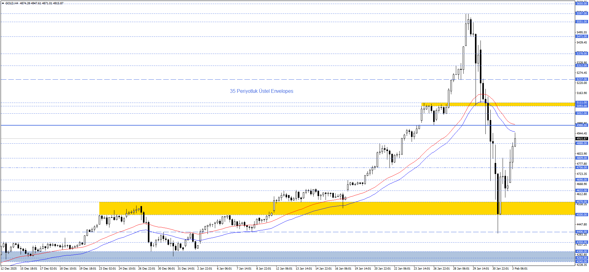Click the 26 Jan 22:01 time axis label

tap(441, 269)
